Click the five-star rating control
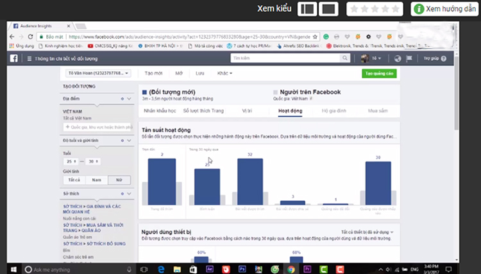The height and width of the screenshot is (274, 481). (375, 9)
